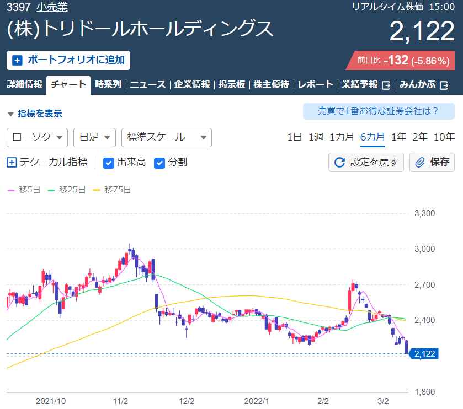Select 6カ月 time range

372,137
